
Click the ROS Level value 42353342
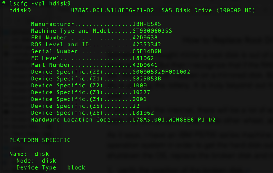(x=147, y=45)
